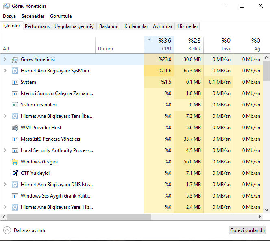Switch to the Hizmetler tab
Viewport: 270px width, 241px height.
click(x=188, y=26)
